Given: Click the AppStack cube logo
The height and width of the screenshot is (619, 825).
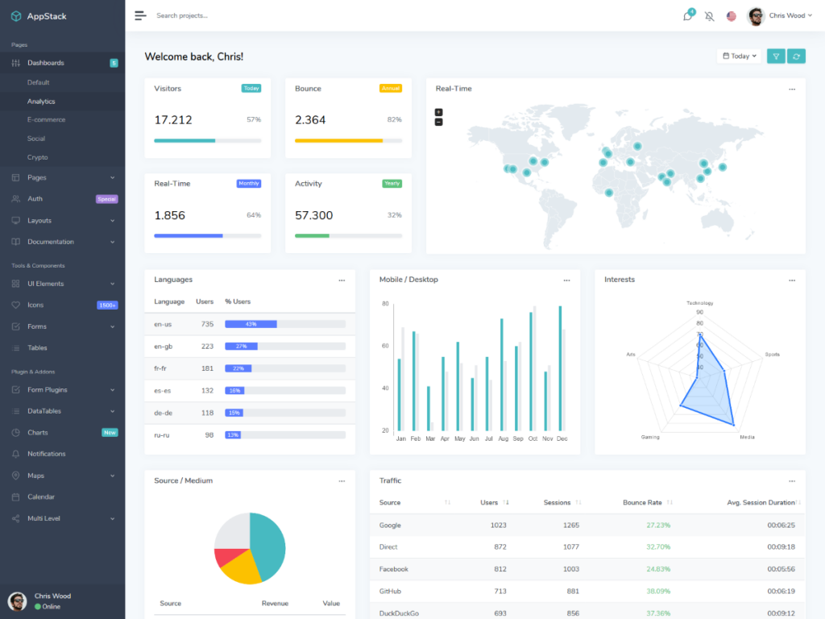Looking at the screenshot, I should pos(16,16).
